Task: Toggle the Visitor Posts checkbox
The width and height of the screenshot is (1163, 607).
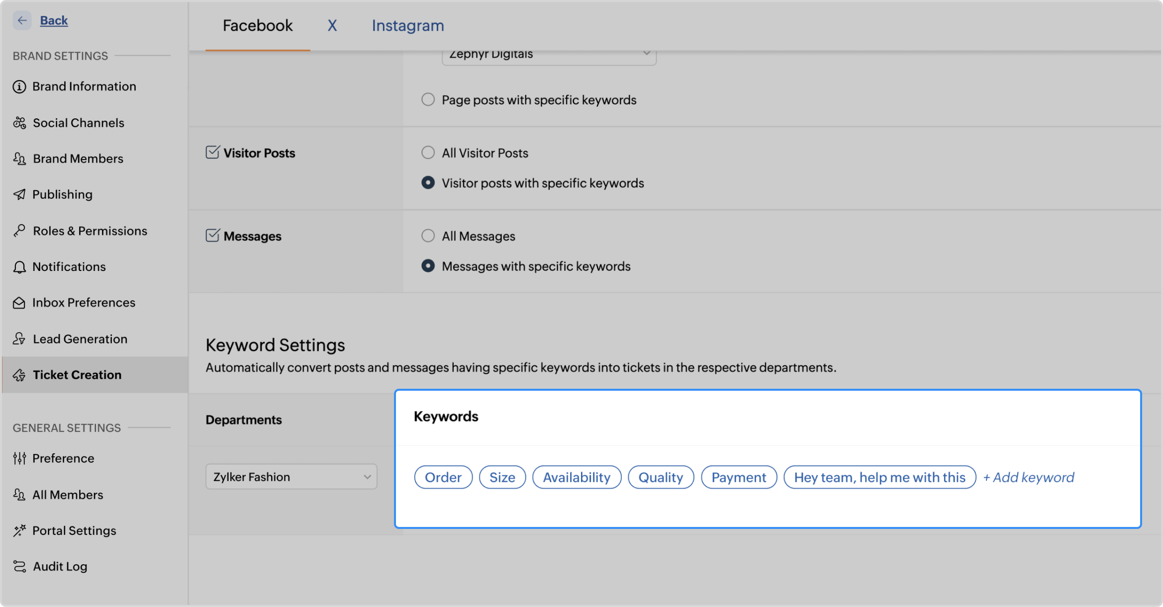Action: [x=211, y=152]
